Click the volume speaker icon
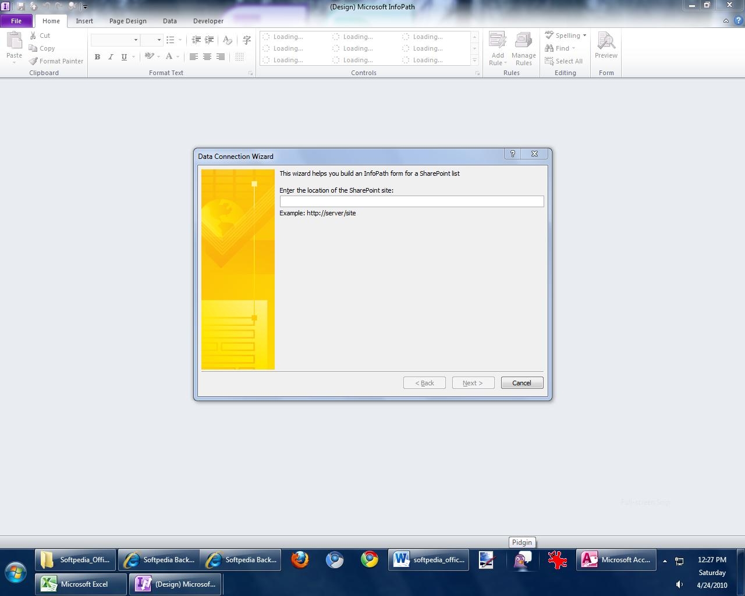Screen dimensions: 745x596 click(x=679, y=585)
